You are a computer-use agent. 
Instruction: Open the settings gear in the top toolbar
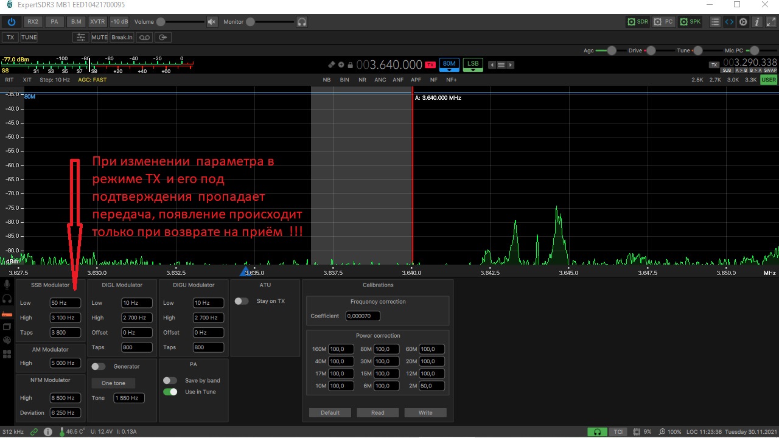[742, 22]
